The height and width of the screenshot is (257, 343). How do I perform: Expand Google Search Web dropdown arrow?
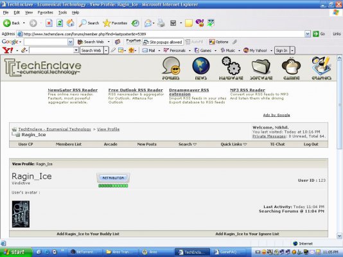[109, 42]
